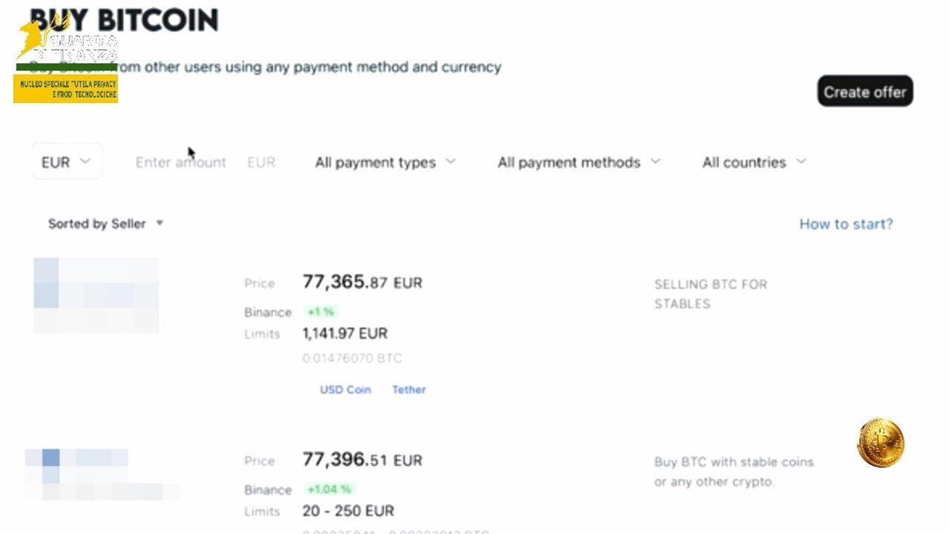
Task: Expand the All payment types dropdown
Action: point(385,162)
